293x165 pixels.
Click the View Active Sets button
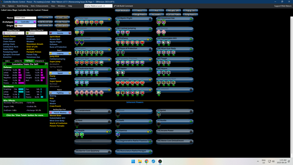point(45,22)
